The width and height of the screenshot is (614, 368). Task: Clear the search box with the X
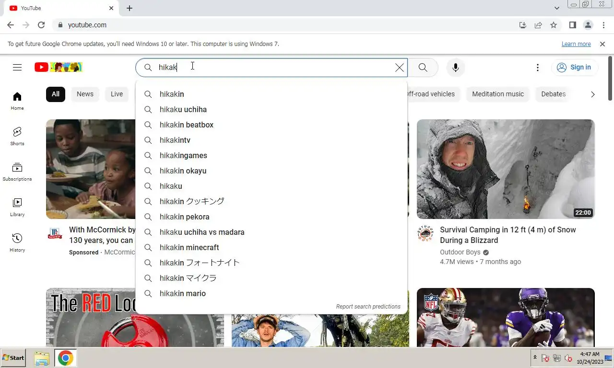399,68
